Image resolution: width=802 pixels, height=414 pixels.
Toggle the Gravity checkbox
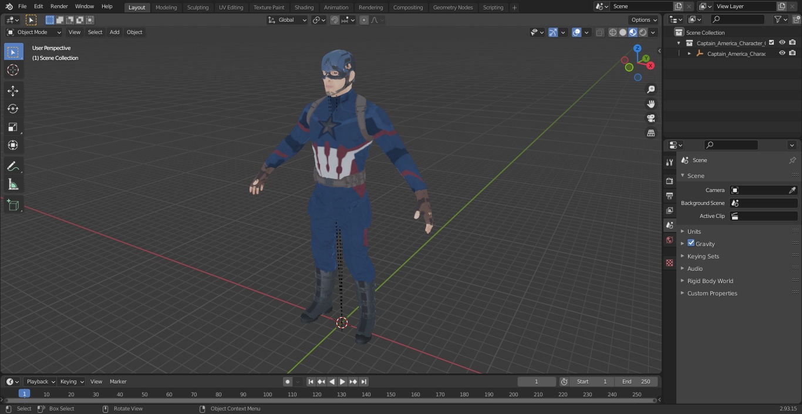691,243
